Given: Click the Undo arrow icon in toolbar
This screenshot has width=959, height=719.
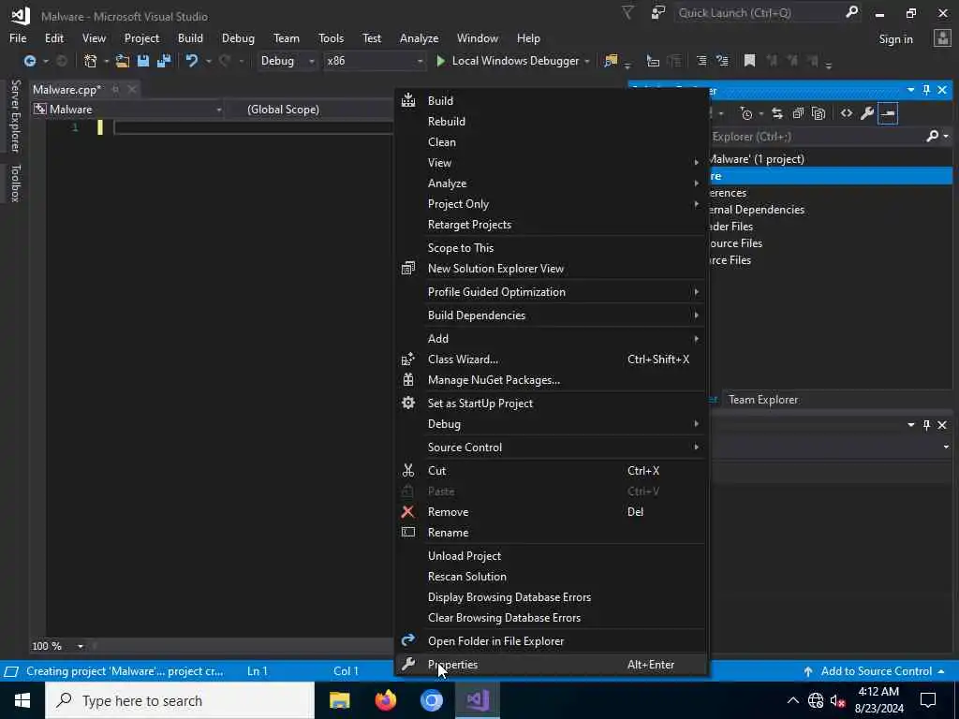Looking at the screenshot, I should (192, 61).
